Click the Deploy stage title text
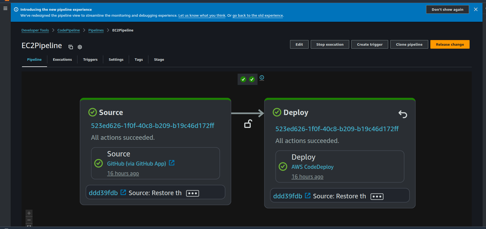 [x=296, y=113]
